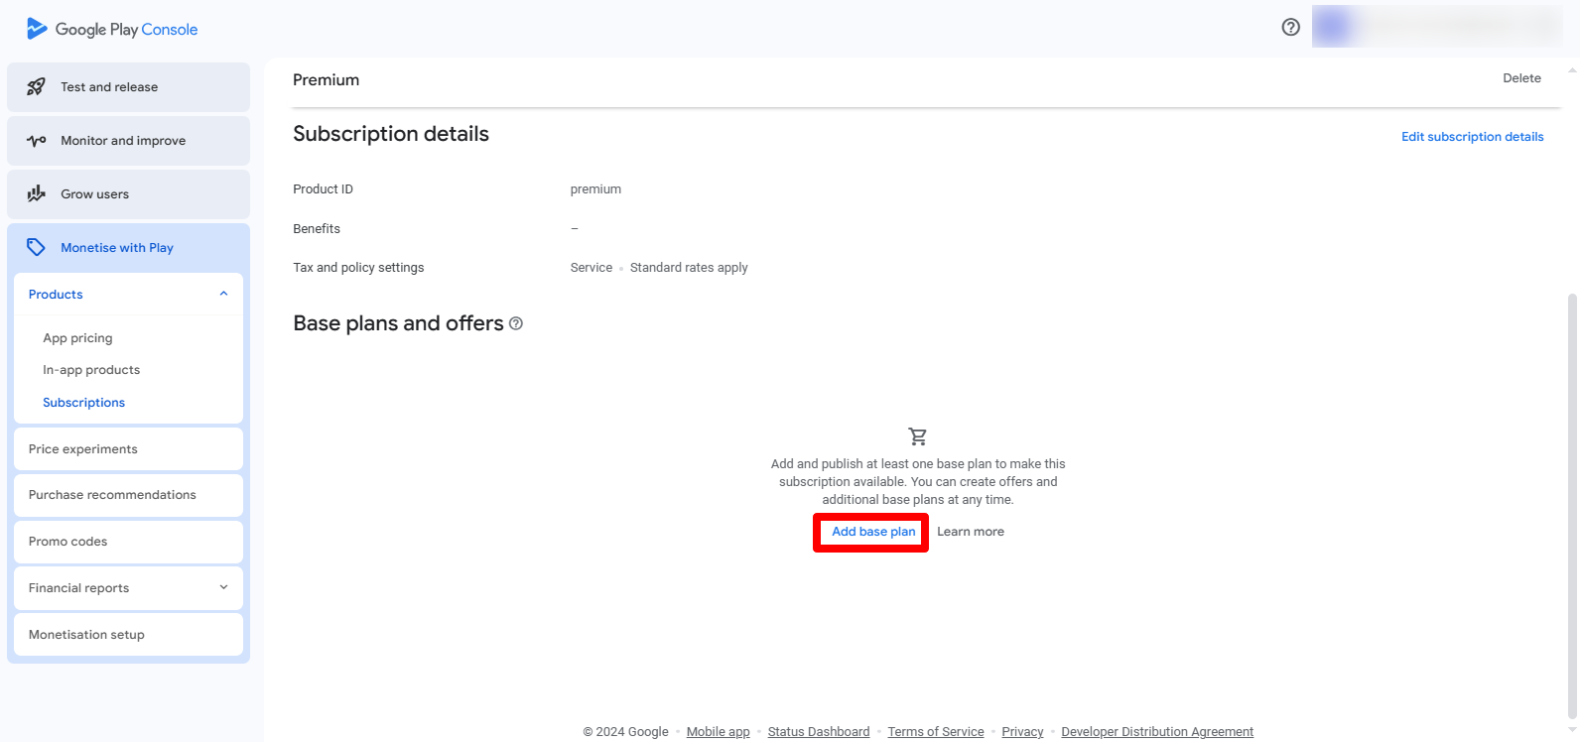Click Edit subscription details link
Image resolution: width=1580 pixels, height=742 pixels.
[x=1472, y=137]
